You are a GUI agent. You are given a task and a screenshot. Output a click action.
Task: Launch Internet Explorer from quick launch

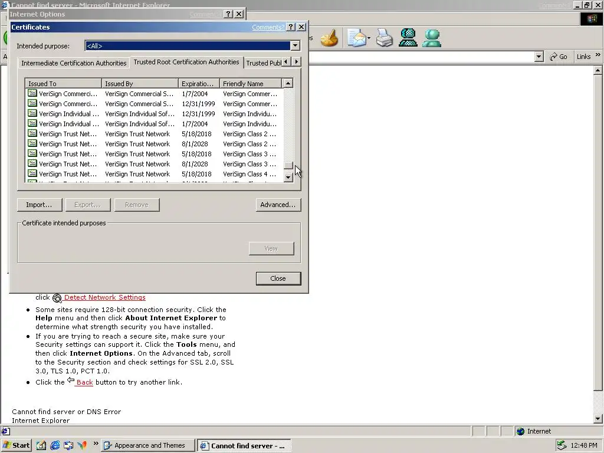click(55, 445)
